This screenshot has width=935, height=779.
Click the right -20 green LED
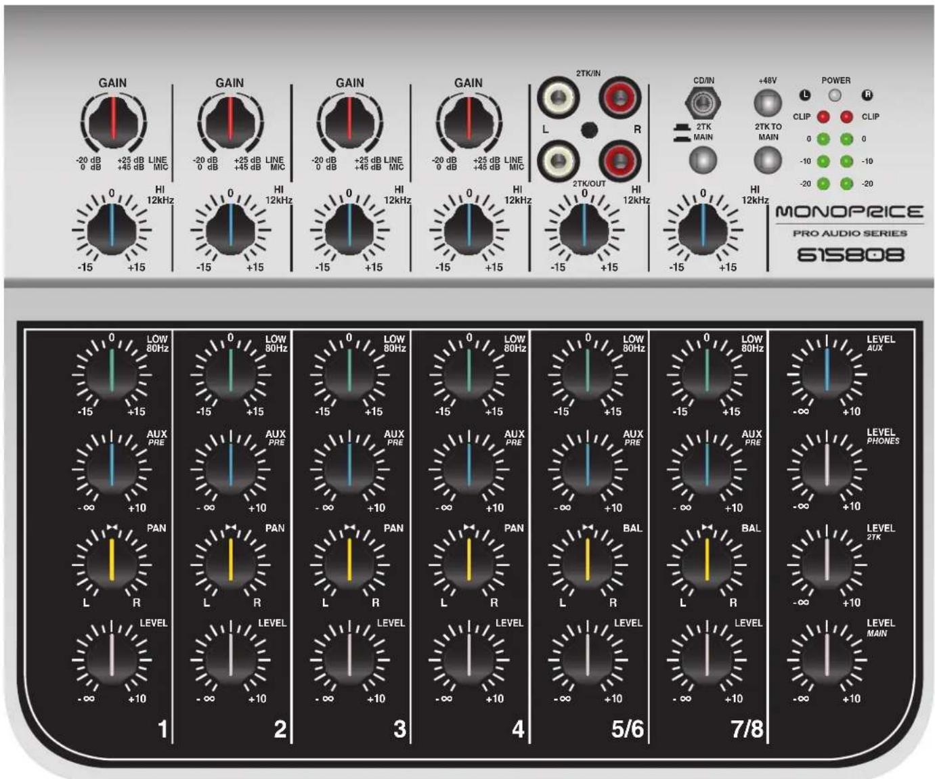click(846, 184)
